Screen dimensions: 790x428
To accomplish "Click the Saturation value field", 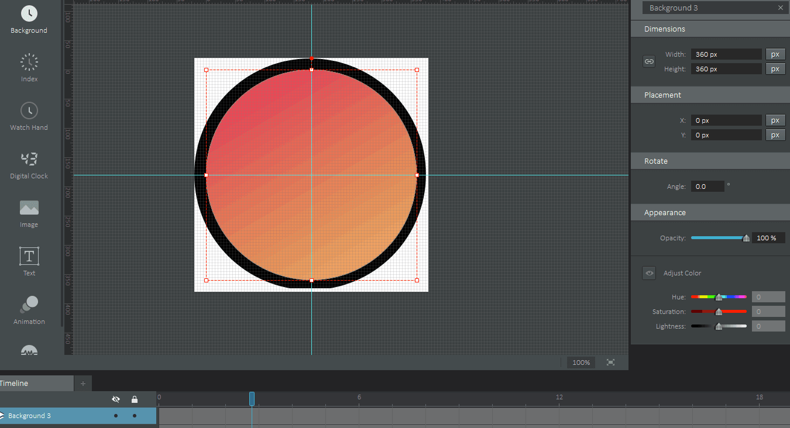I will [x=768, y=312].
